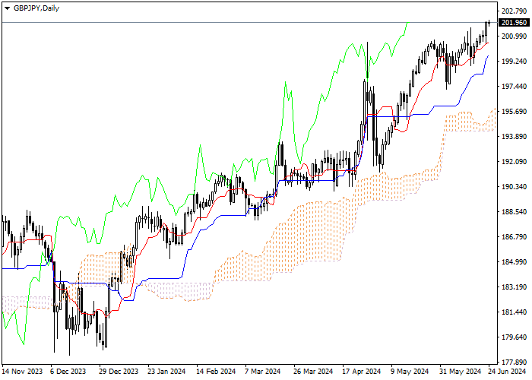
Task: Click the 24 Jun 2024 date label
Action: (507, 372)
